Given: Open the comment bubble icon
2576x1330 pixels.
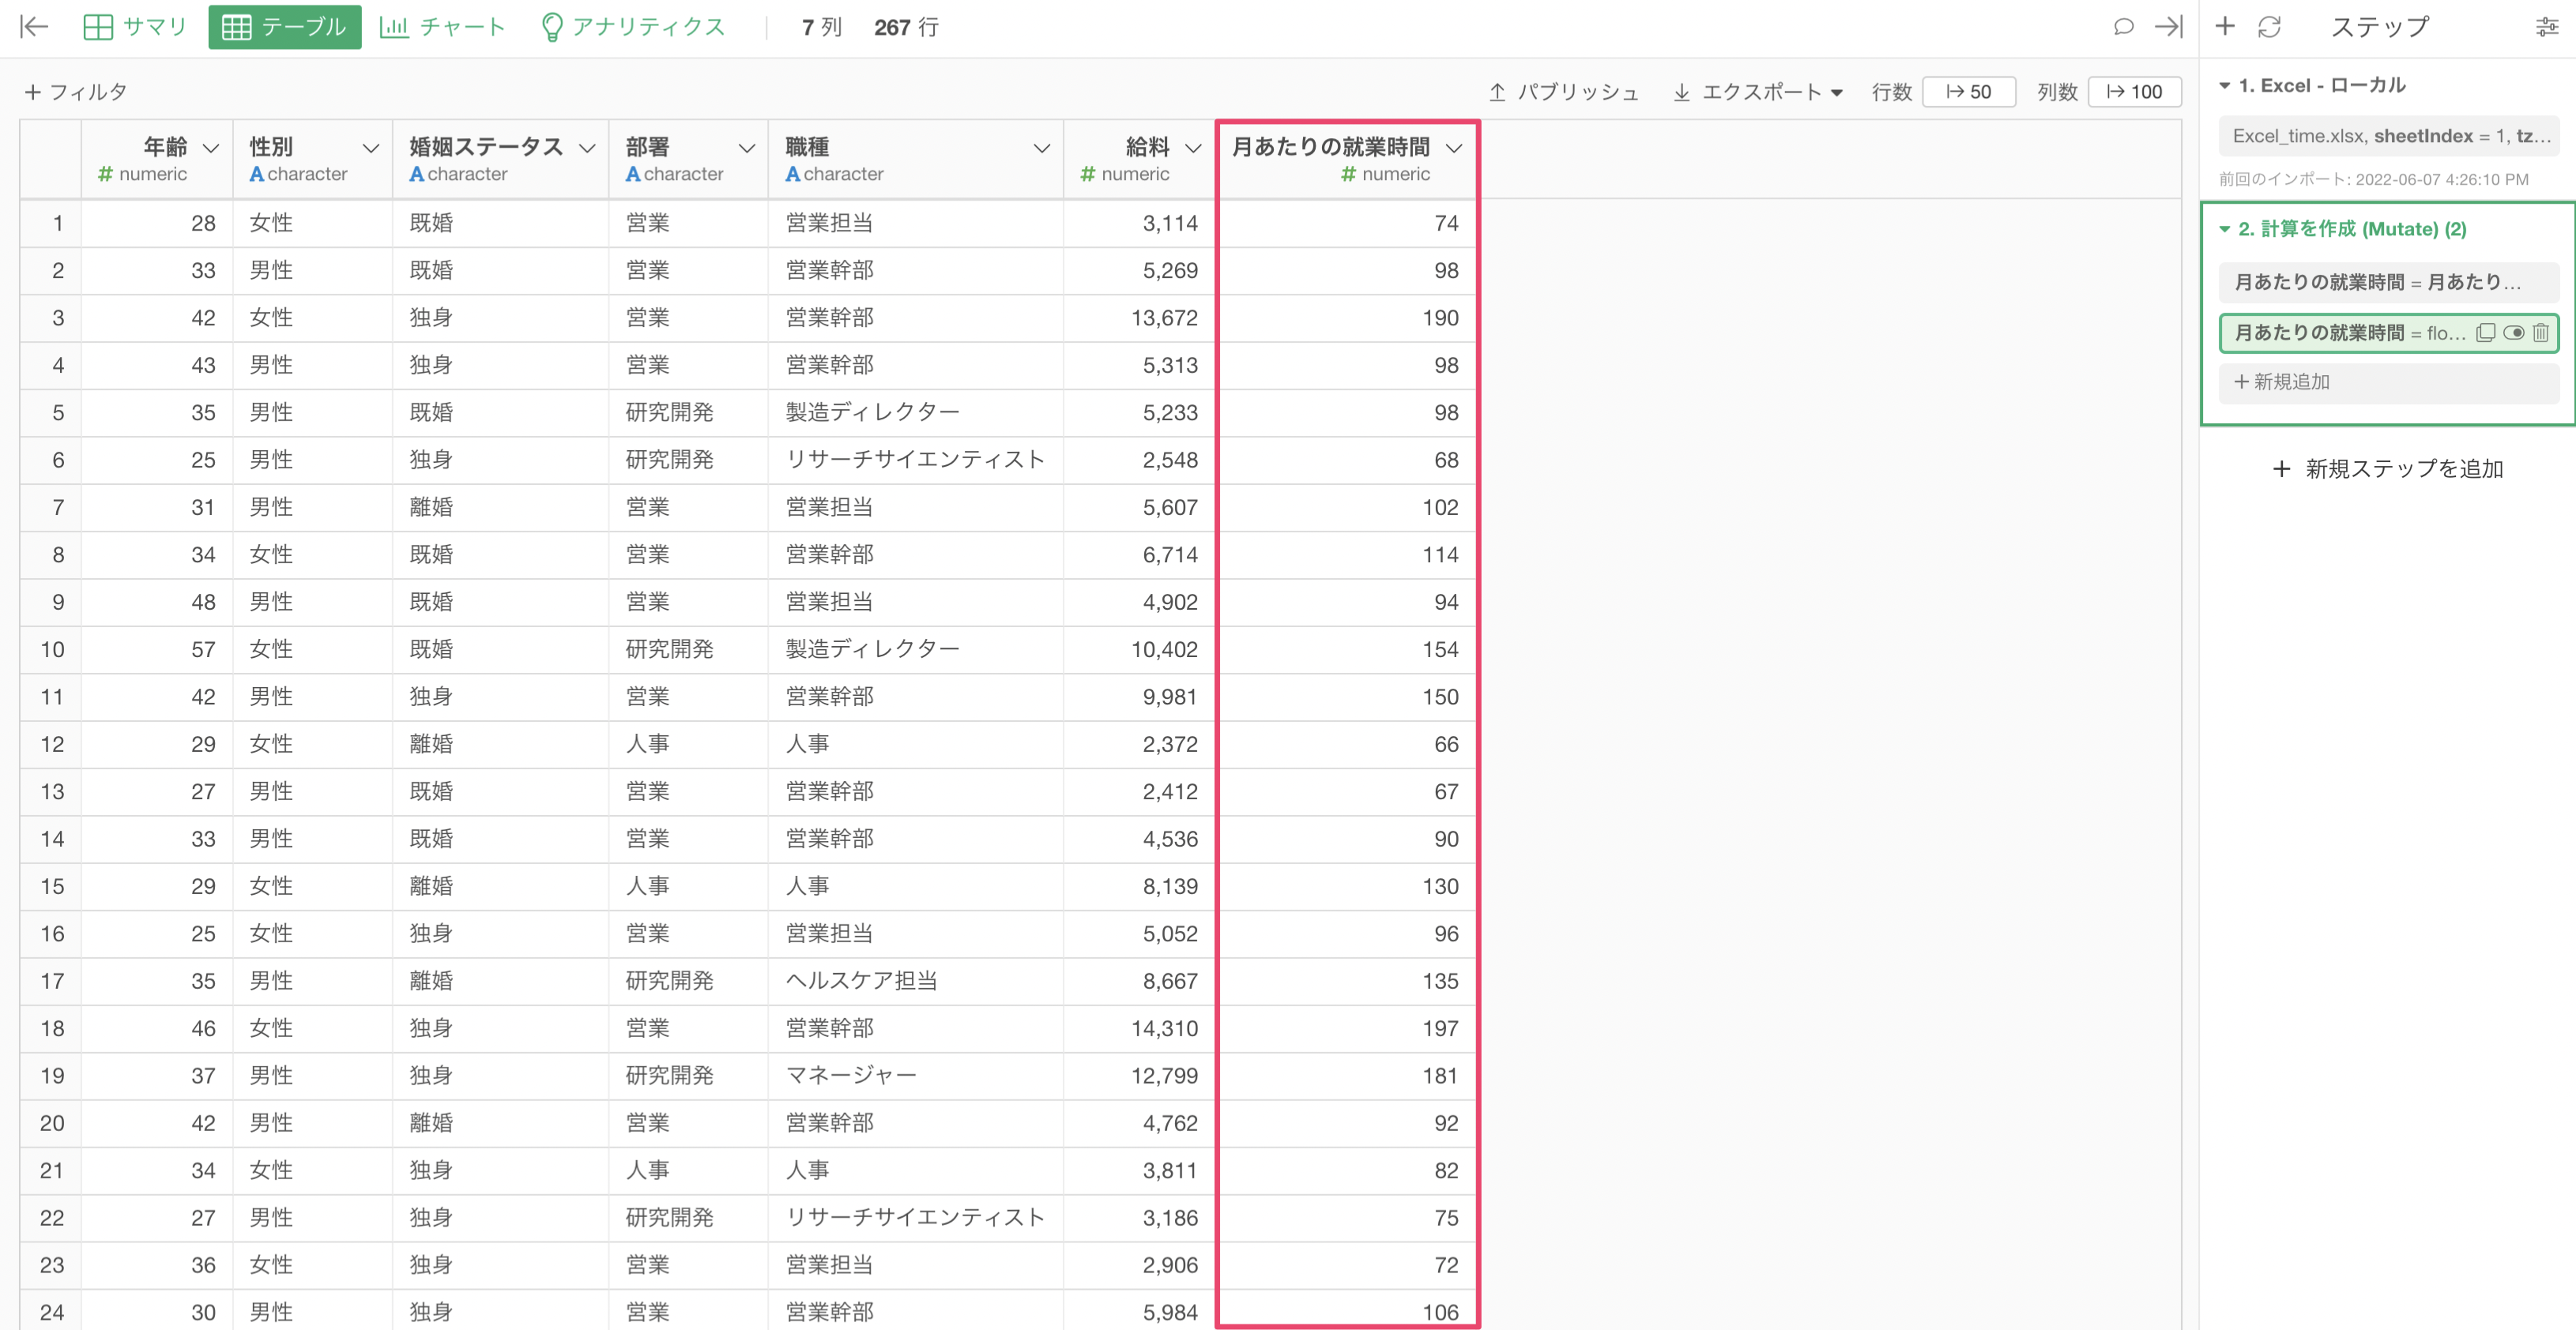Looking at the screenshot, I should click(x=2123, y=27).
